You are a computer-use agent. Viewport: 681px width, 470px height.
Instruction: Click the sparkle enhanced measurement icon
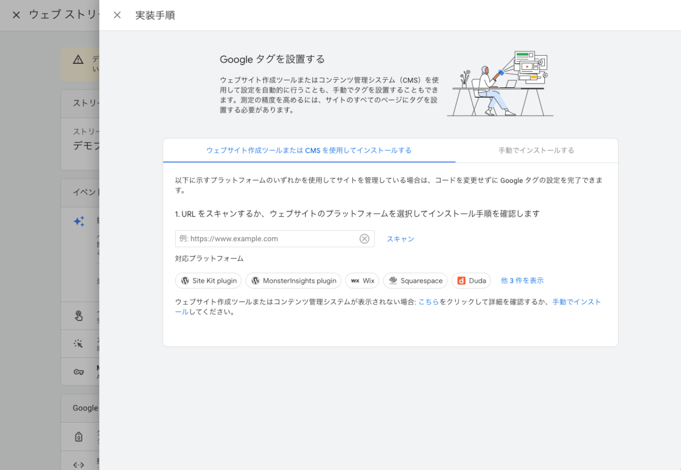point(79,222)
